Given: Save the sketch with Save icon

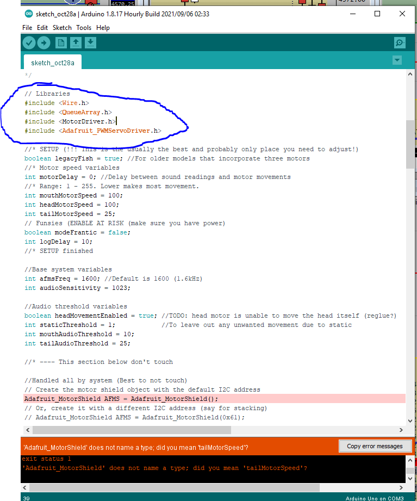Looking at the screenshot, I should 90,43.
